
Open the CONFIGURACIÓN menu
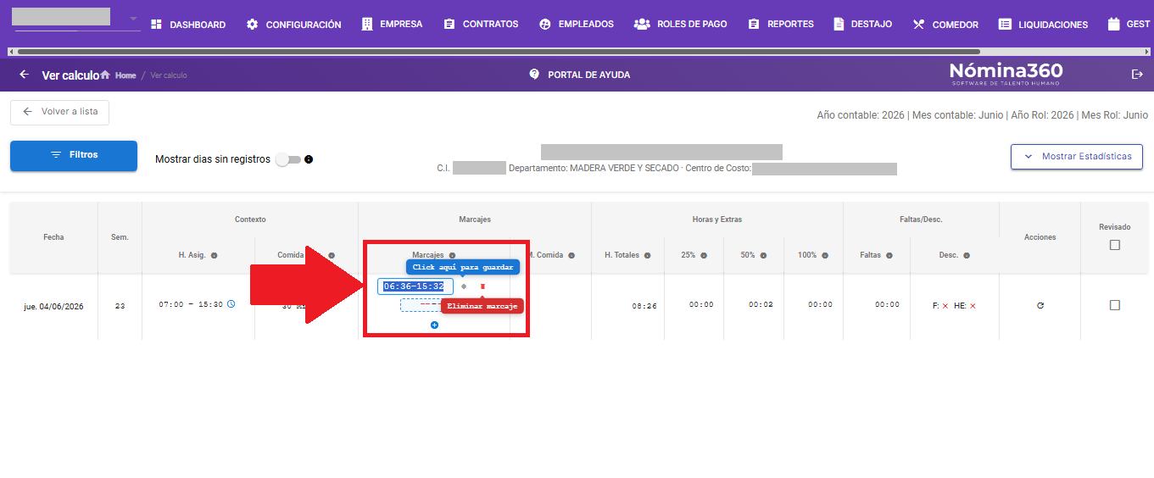click(293, 25)
